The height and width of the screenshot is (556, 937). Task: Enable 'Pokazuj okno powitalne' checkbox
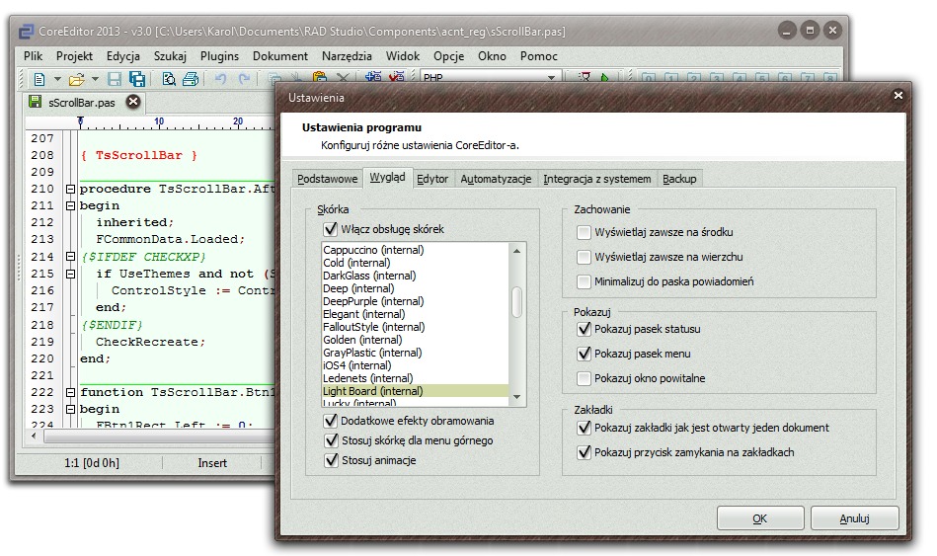click(584, 378)
